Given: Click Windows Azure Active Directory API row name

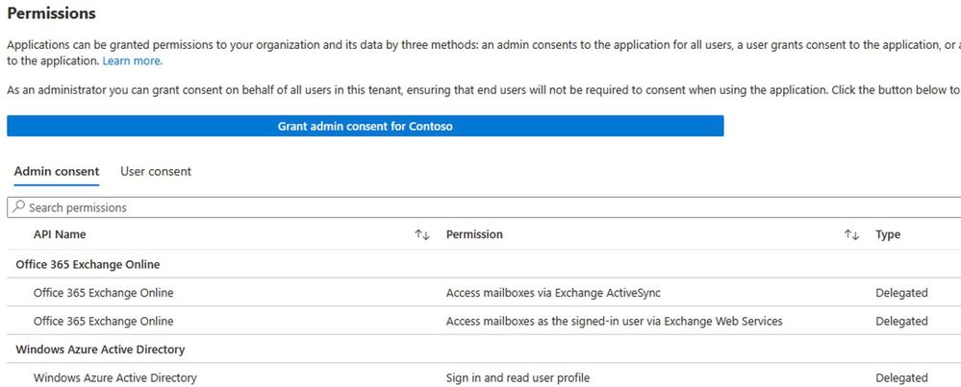Looking at the screenshot, I should 114,378.
